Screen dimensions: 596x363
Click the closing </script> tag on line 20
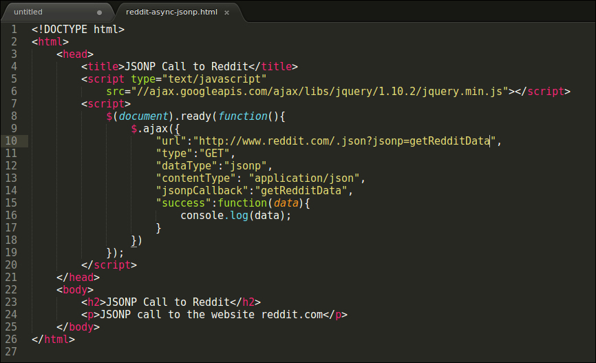tap(109, 265)
